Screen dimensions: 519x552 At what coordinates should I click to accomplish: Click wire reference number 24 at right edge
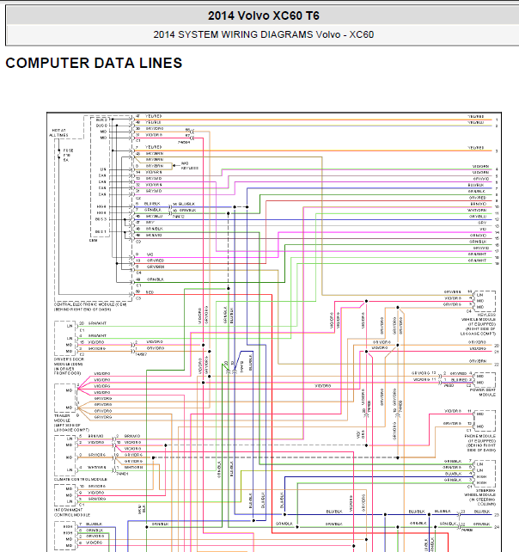tap(497, 527)
